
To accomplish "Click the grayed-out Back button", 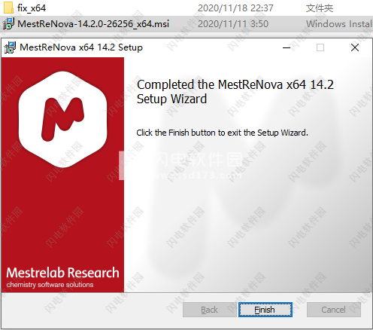I will point(209,310).
